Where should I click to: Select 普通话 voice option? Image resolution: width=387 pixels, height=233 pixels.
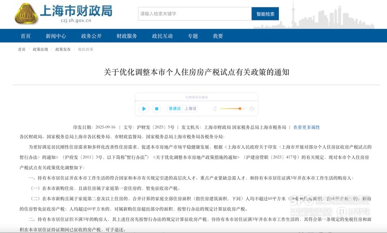[x=175, y=109]
